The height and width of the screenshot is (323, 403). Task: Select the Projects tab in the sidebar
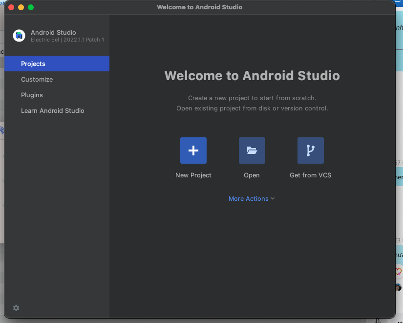pyautogui.click(x=33, y=64)
